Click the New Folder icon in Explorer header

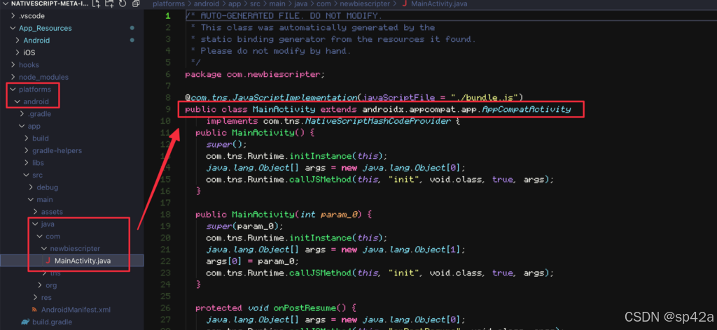(109, 3)
